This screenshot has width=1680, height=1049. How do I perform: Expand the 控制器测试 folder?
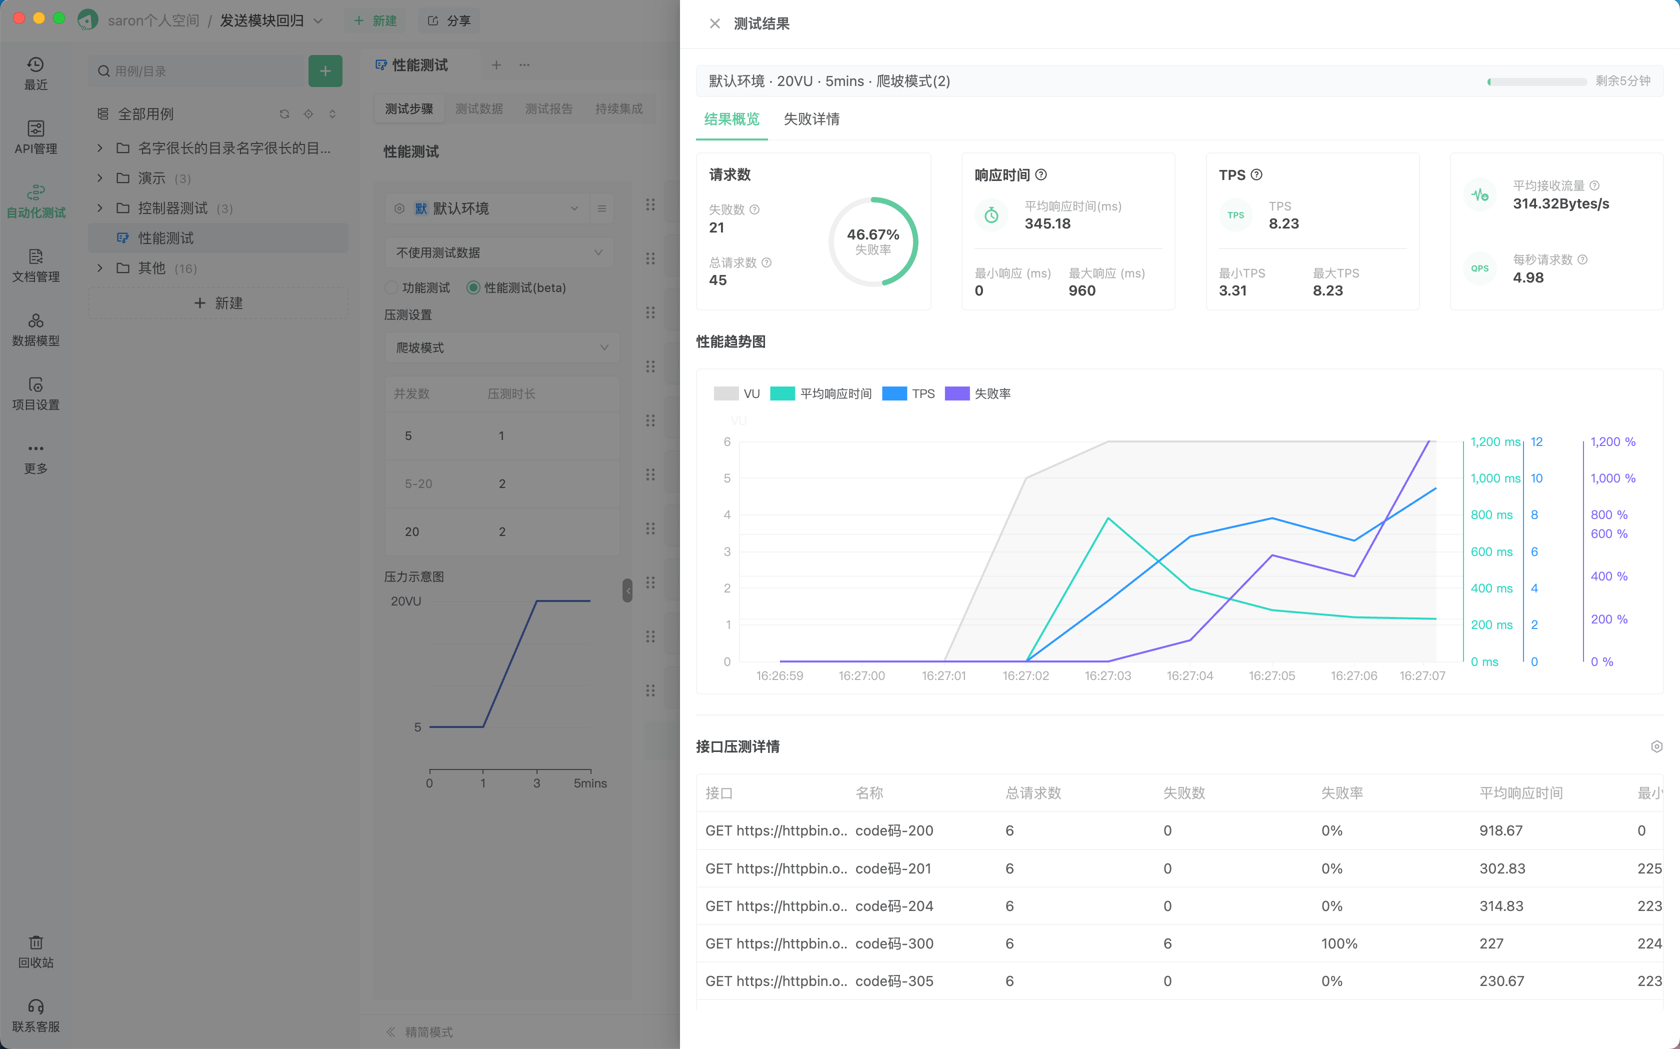pyautogui.click(x=100, y=208)
